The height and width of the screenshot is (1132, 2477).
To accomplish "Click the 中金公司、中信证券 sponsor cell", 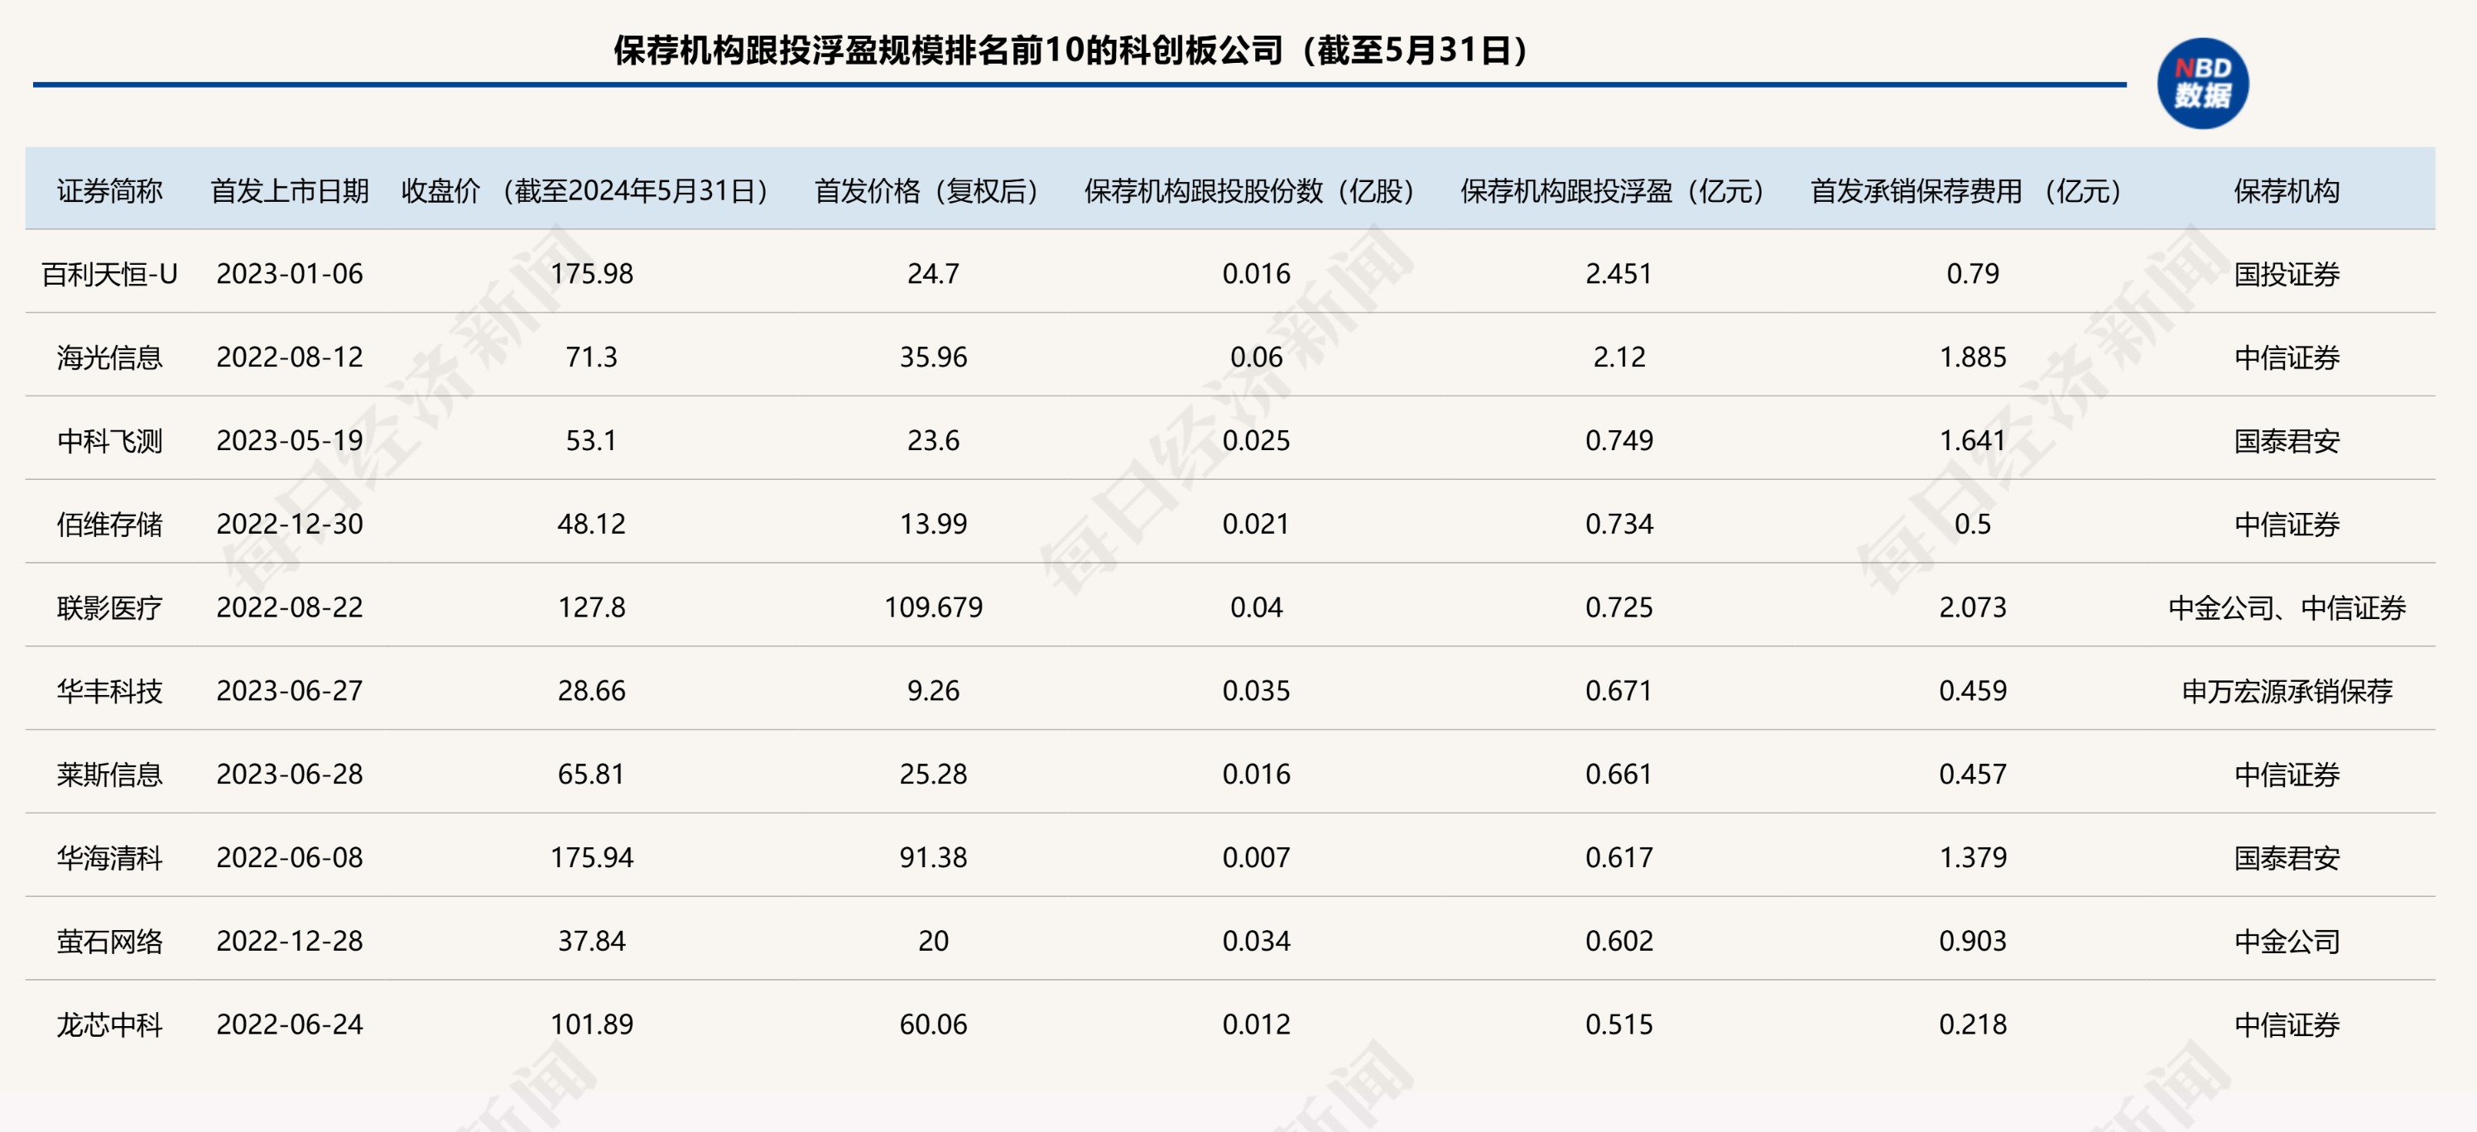I will [x=2286, y=607].
